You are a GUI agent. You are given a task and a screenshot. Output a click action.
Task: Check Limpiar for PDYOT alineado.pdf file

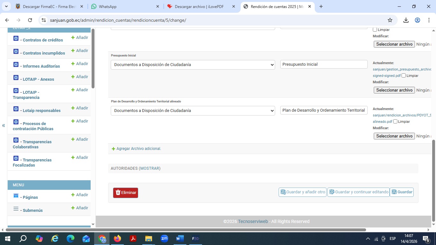395,122
